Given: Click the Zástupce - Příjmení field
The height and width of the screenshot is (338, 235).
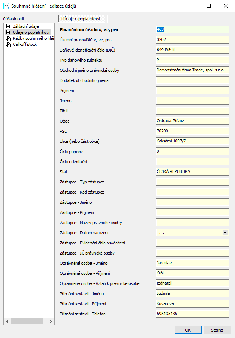Looking at the screenshot, I should [192, 212].
